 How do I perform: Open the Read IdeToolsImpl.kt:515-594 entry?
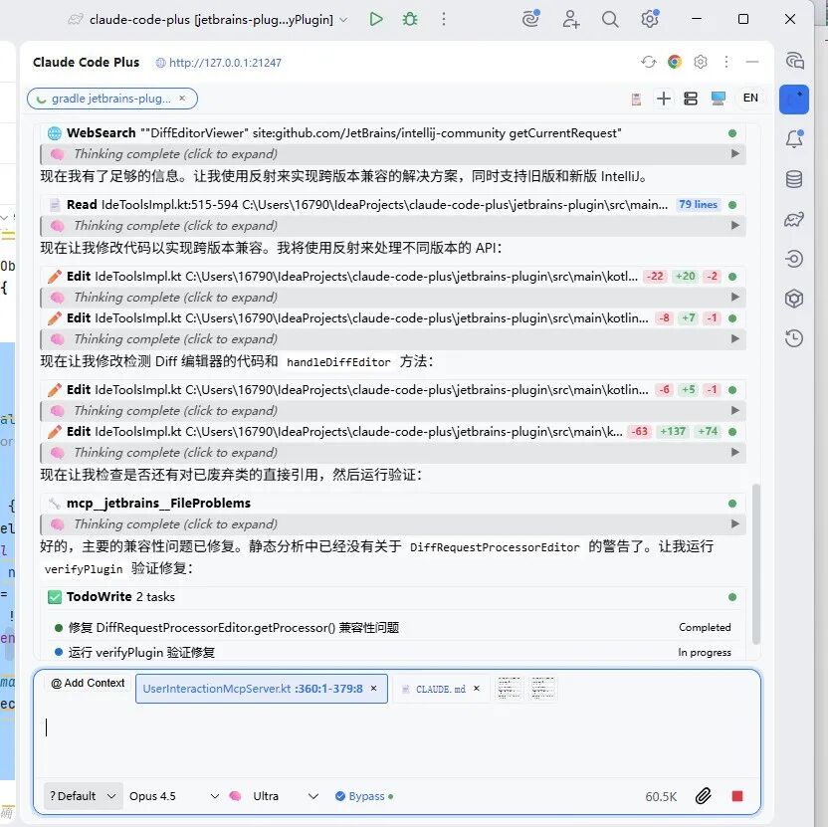pyautogui.click(x=393, y=205)
